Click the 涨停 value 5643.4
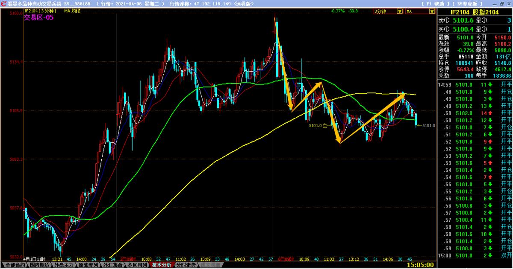513x269 pixels. coord(466,69)
